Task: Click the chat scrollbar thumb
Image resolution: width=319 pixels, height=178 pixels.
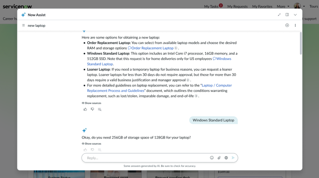Action: (x=301, y=43)
